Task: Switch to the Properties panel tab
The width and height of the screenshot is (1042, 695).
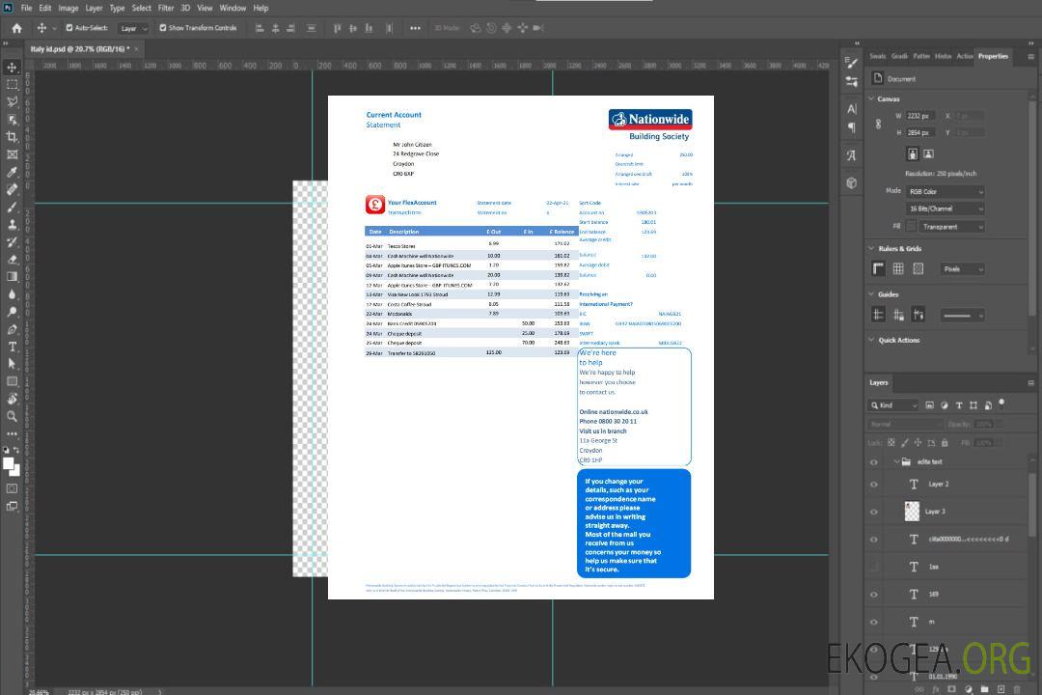Action: tap(993, 57)
